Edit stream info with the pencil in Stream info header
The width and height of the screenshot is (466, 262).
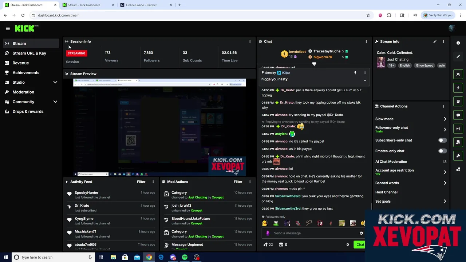pyautogui.click(x=435, y=41)
